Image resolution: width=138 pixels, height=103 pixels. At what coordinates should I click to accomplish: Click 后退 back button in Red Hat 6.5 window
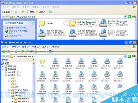pyautogui.click(x=6, y=12)
